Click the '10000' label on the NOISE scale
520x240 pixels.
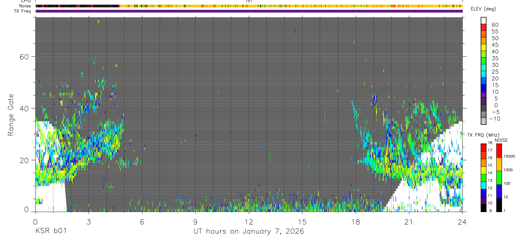click(509, 156)
